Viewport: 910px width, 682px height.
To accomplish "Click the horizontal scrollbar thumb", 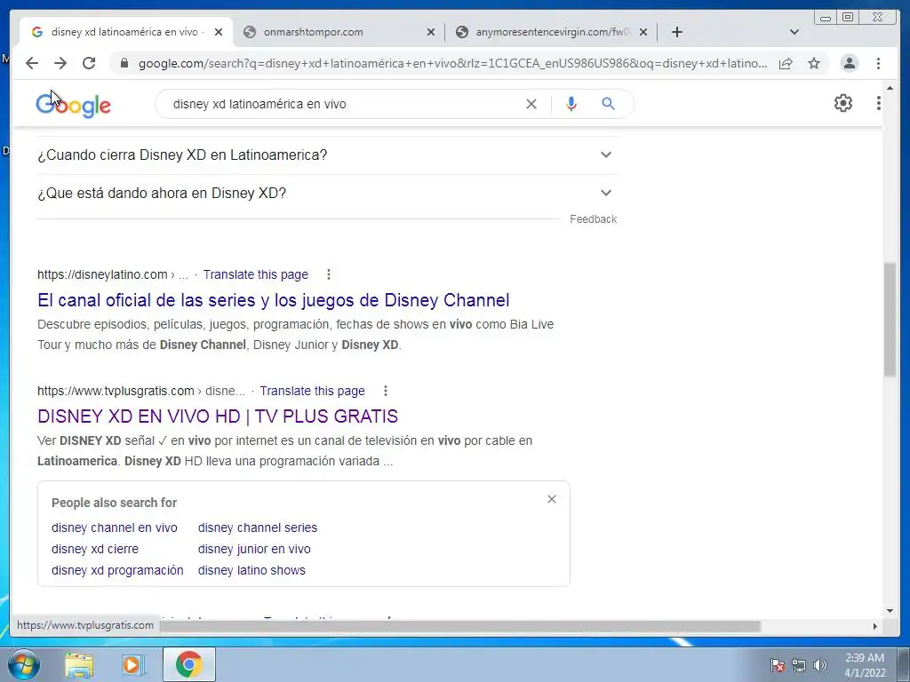I will (459, 626).
